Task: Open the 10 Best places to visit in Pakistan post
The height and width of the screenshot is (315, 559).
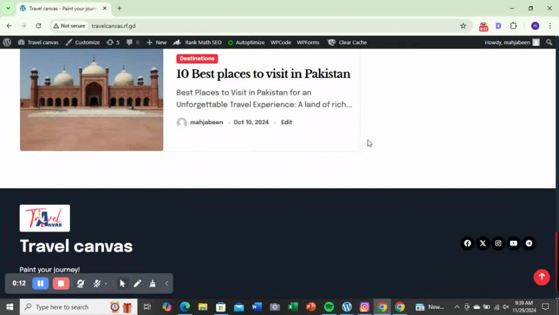Action: coord(263,74)
